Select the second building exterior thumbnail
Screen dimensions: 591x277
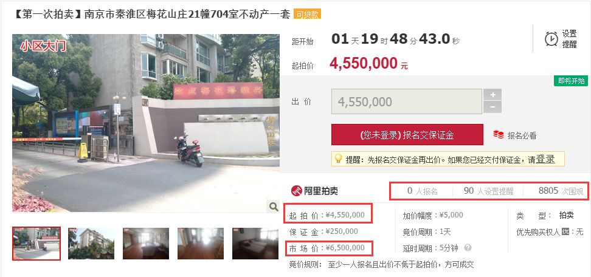tap(91, 244)
